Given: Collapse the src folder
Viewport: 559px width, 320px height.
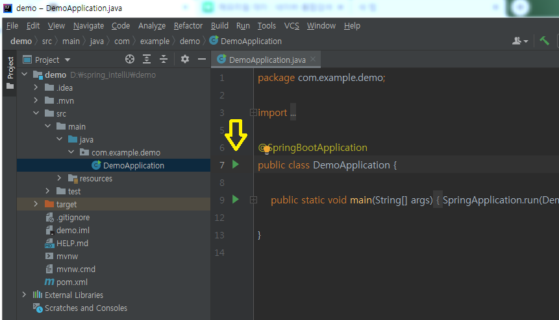Looking at the screenshot, I should pyautogui.click(x=36, y=113).
